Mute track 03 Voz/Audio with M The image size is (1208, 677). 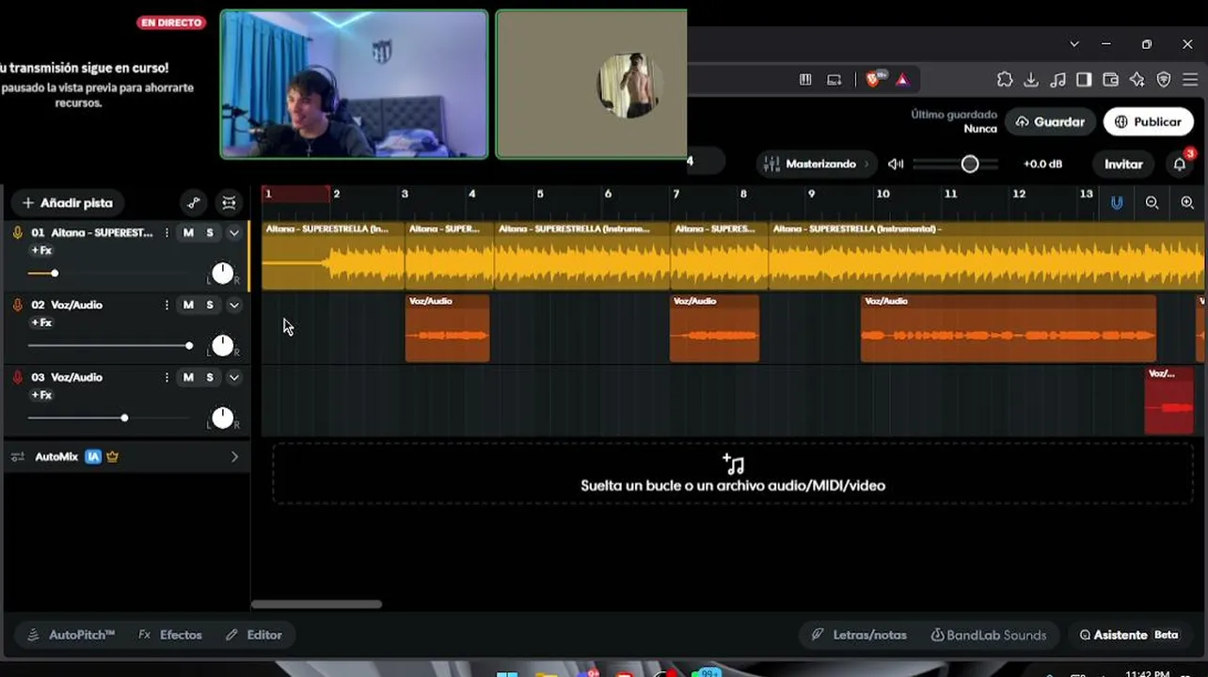[188, 377]
